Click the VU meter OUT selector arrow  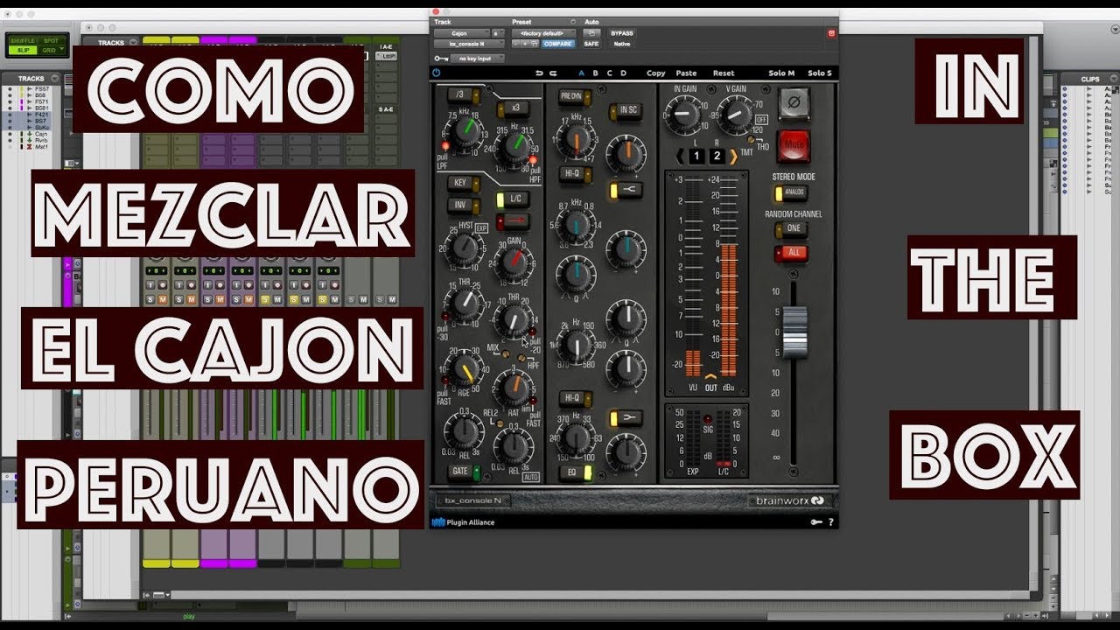pyautogui.click(x=711, y=377)
